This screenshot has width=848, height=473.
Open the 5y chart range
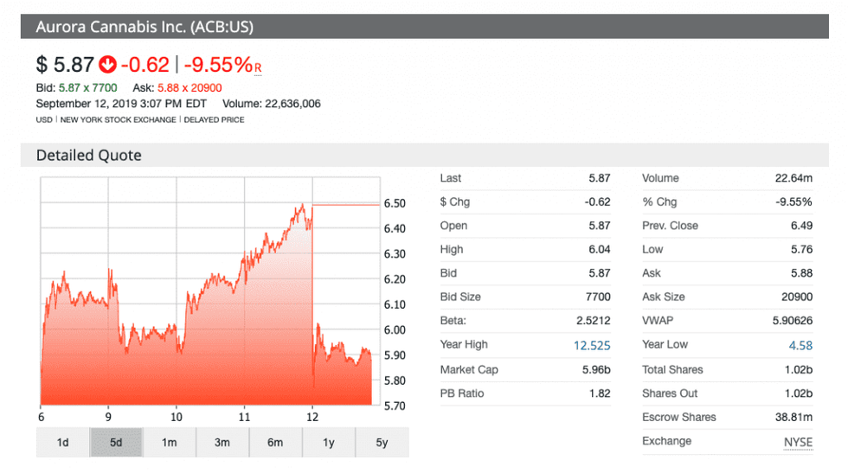(x=382, y=443)
